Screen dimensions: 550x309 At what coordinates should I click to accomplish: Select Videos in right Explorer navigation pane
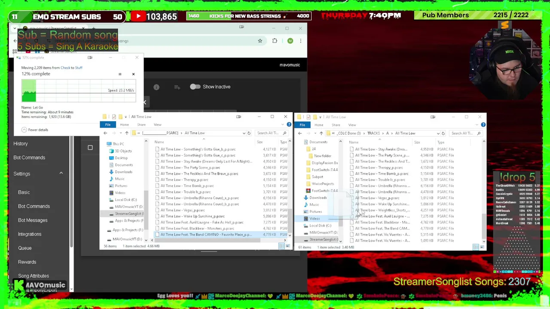(x=315, y=218)
